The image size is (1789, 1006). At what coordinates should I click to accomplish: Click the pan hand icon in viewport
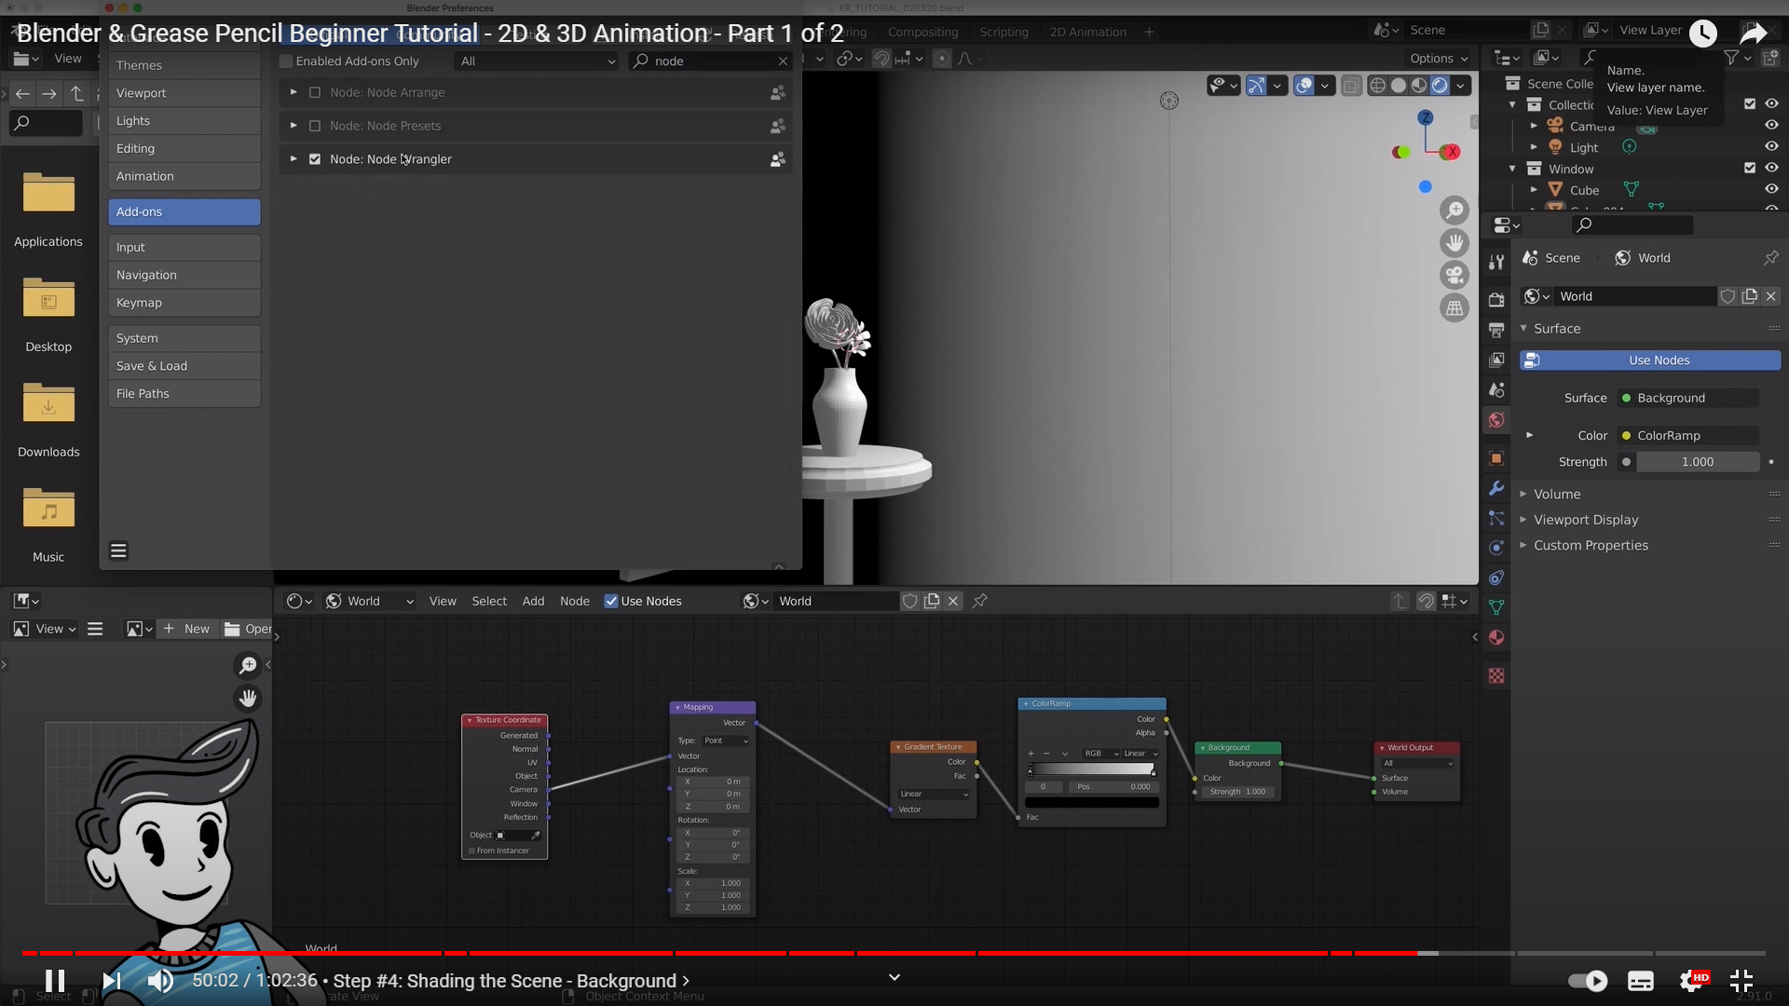1454,243
